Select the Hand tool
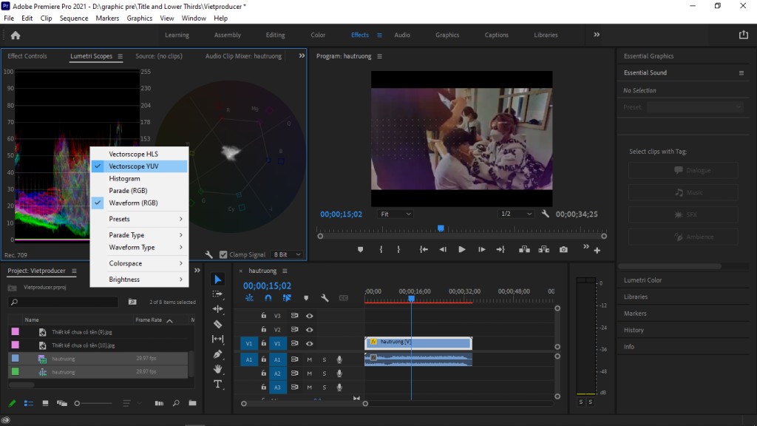The height and width of the screenshot is (426, 757). click(x=218, y=369)
